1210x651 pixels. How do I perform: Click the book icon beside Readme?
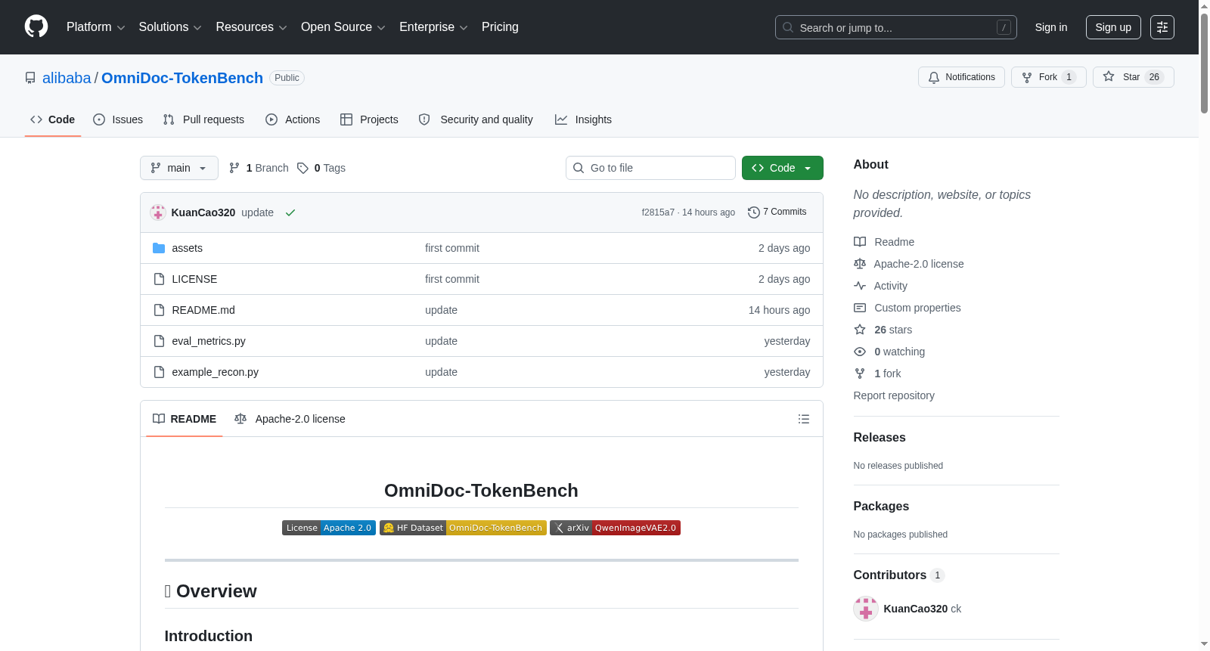pos(860,242)
